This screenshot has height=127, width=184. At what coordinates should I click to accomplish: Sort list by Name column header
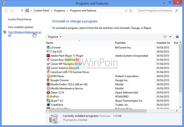click(79, 43)
